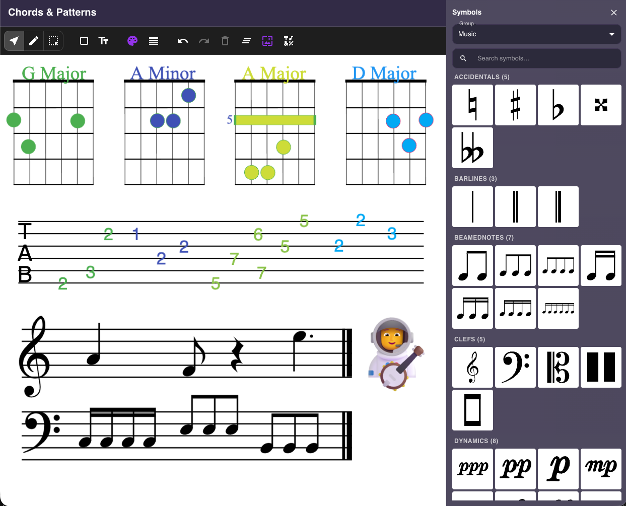The width and height of the screenshot is (626, 506).
Task: Insert the pp dynamic symbol
Action: [x=515, y=469]
